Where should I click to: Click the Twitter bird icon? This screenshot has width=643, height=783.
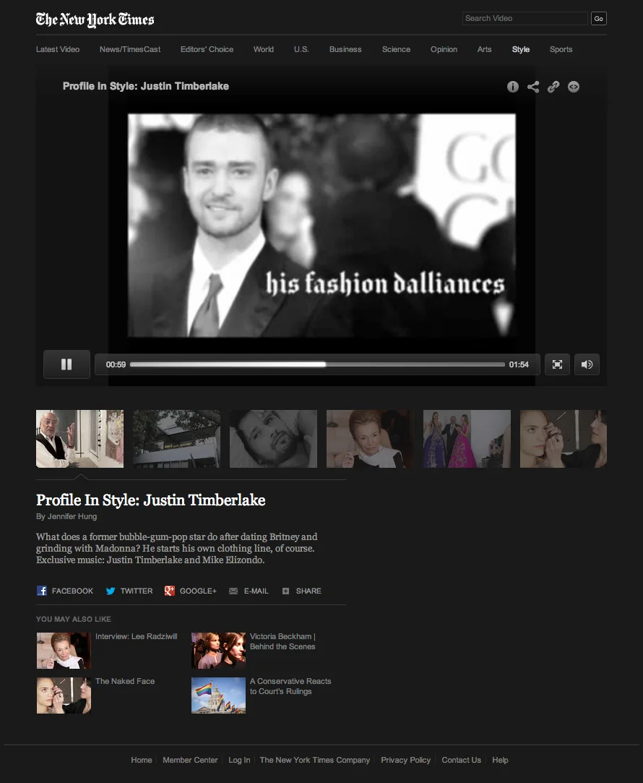(111, 591)
